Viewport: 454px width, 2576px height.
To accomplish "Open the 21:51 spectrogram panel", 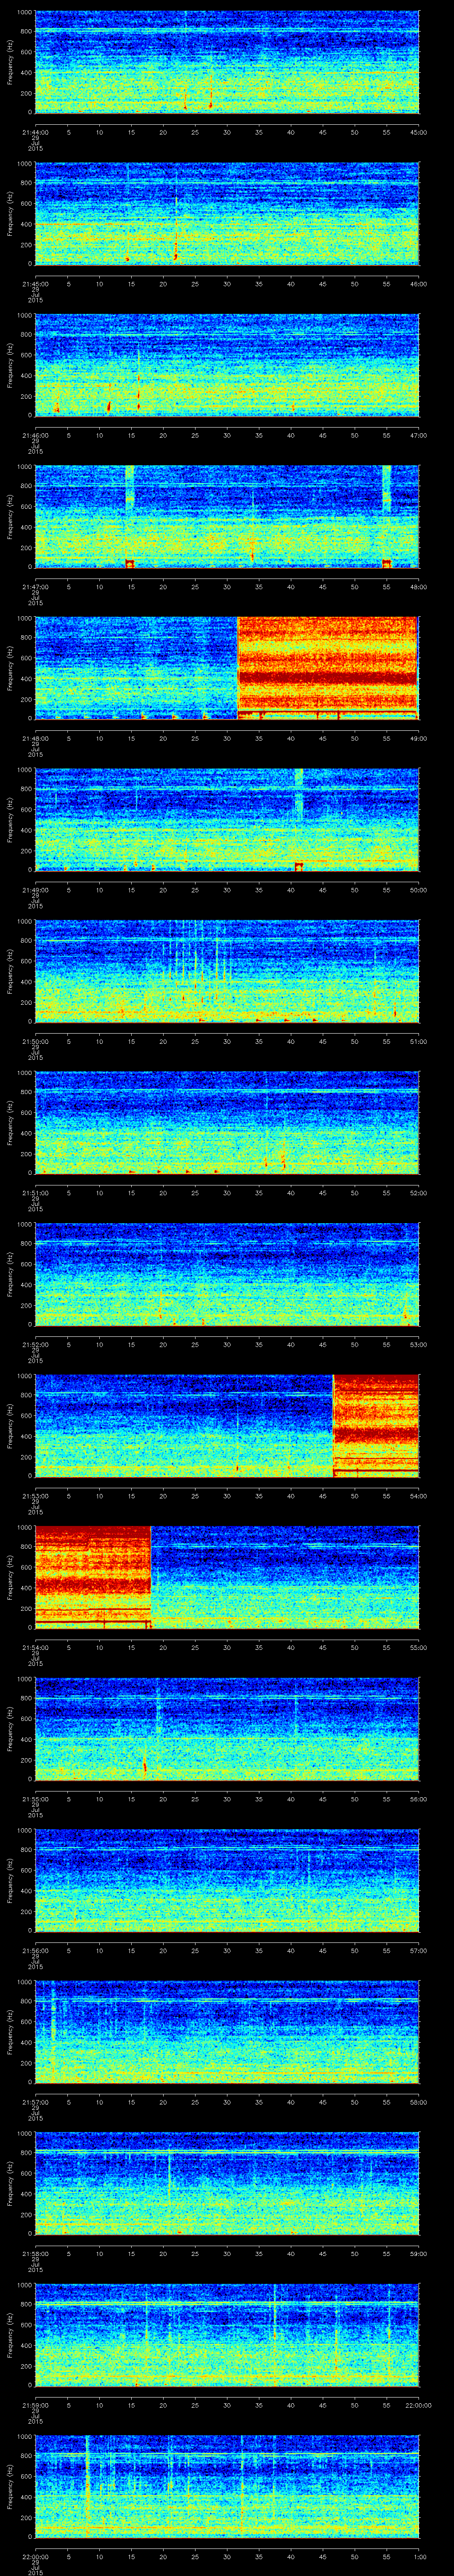I will pyautogui.click(x=227, y=1122).
